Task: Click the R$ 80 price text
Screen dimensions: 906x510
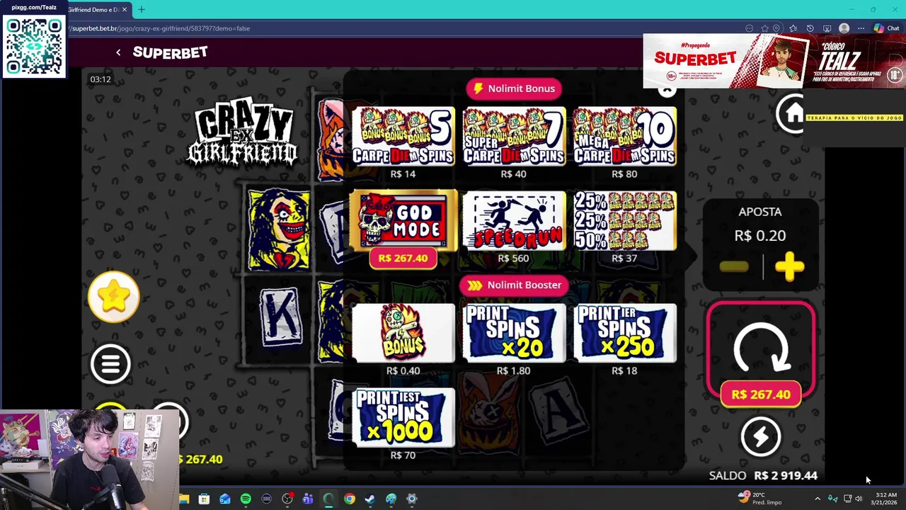Action: (x=625, y=174)
